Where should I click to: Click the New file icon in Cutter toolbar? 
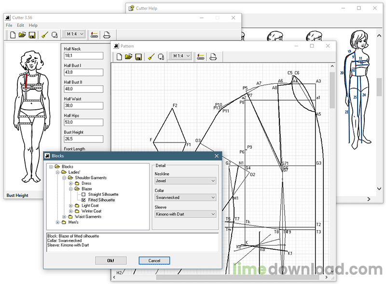click(13, 35)
